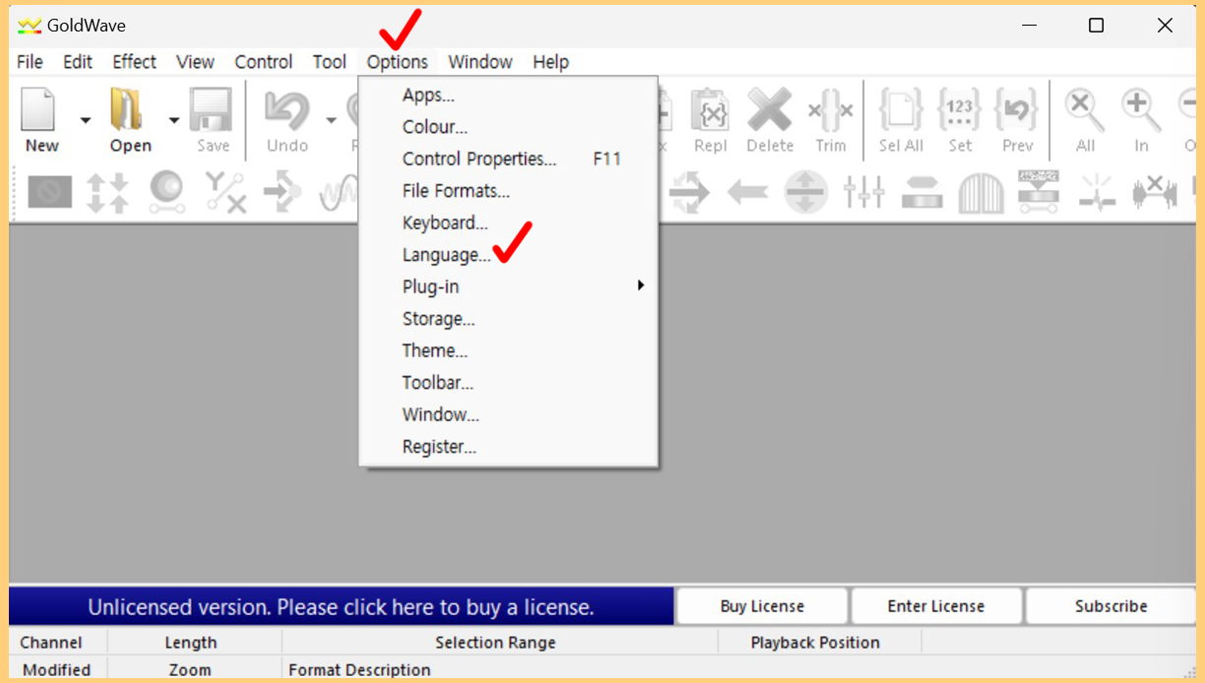This screenshot has width=1205, height=683.
Task: Choose Register... from Options menu
Action: tap(509, 447)
